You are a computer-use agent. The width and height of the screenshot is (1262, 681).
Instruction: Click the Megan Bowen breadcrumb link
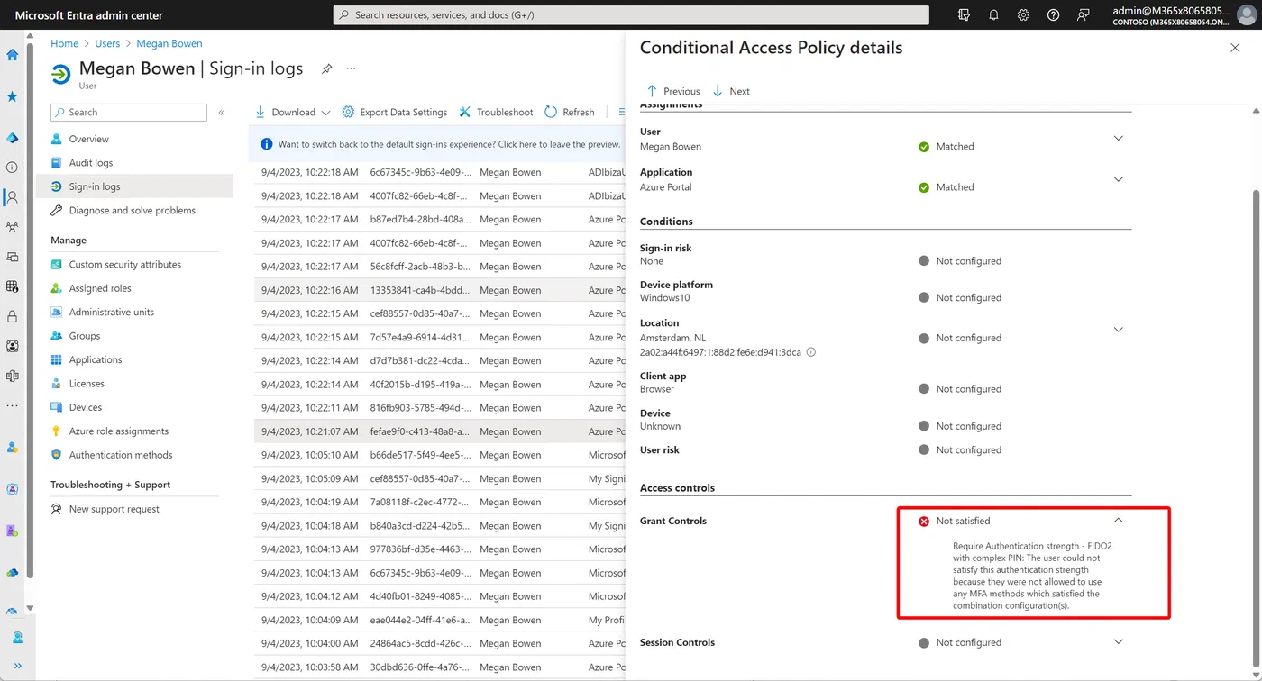coord(169,43)
